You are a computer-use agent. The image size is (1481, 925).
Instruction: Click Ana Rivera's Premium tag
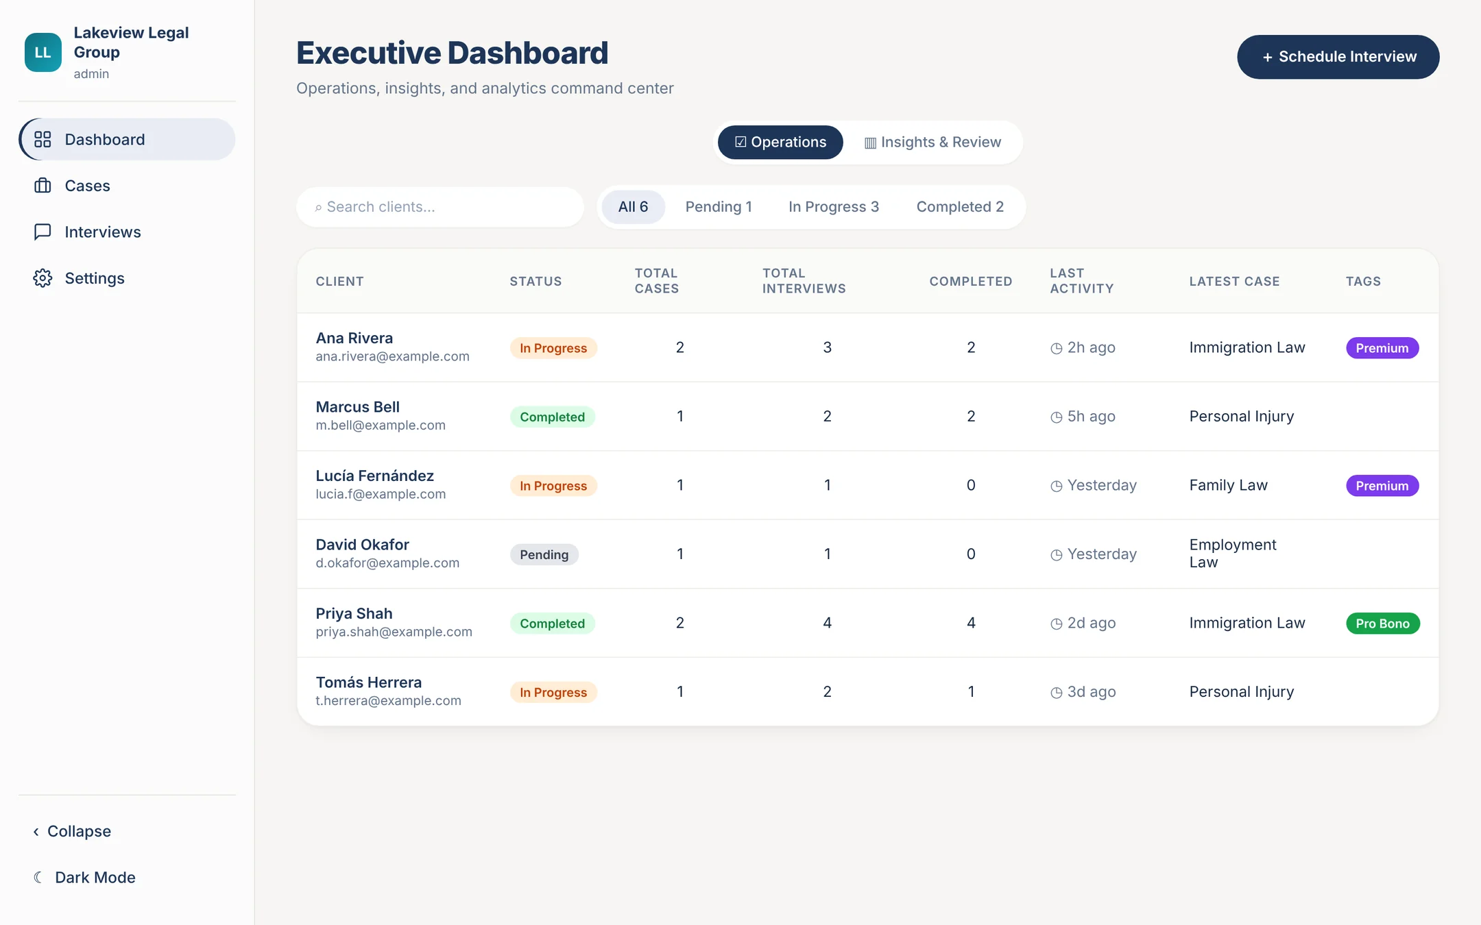tap(1382, 348)
